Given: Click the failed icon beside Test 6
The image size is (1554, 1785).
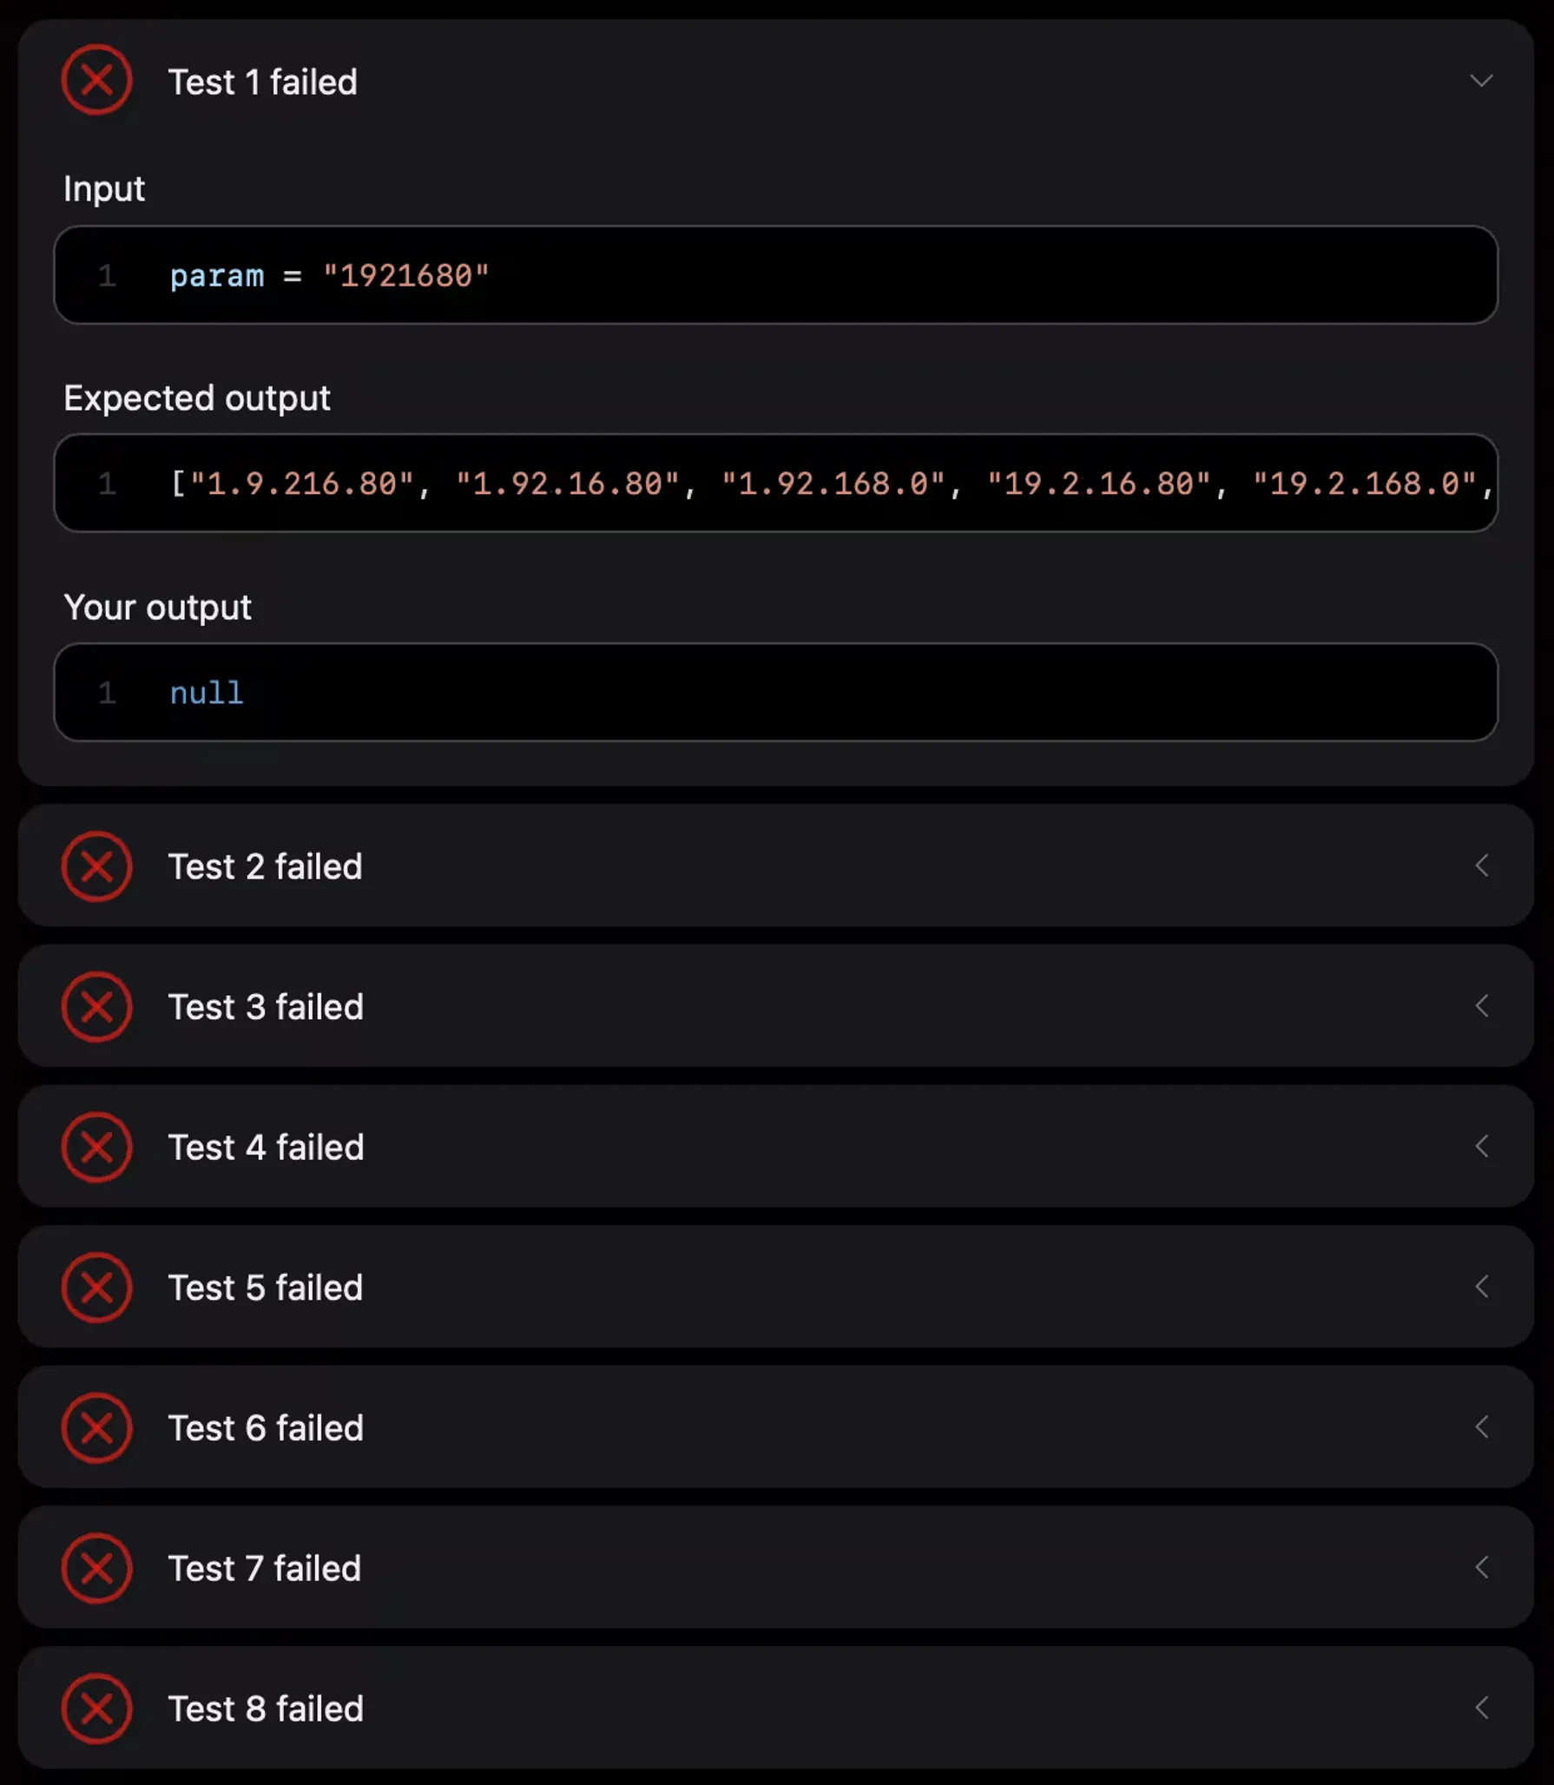Looking at the screenshot, I should point(96,1428).
